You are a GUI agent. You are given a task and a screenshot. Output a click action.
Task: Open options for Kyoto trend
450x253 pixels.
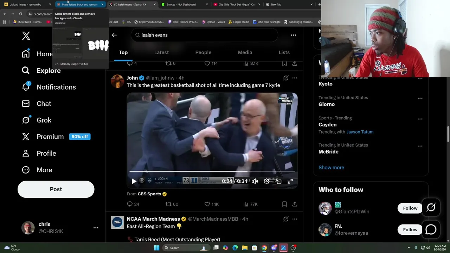click(x=420, y=78)
